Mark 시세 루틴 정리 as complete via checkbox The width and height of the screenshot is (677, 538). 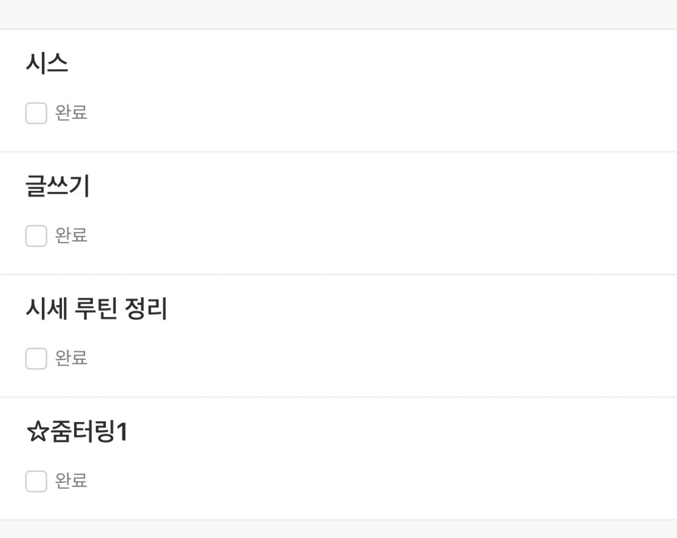coord(36,359)
